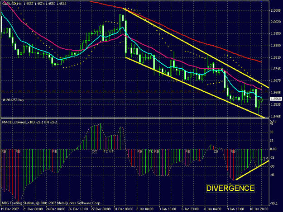The height and width of the screenshot is (212, 283).
Task: Click the 1.9605 price axis label
Action: click(x=276, y=92)
